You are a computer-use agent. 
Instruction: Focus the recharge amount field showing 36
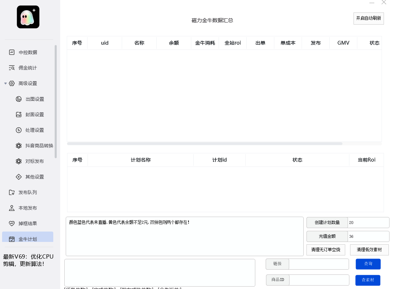368,236
